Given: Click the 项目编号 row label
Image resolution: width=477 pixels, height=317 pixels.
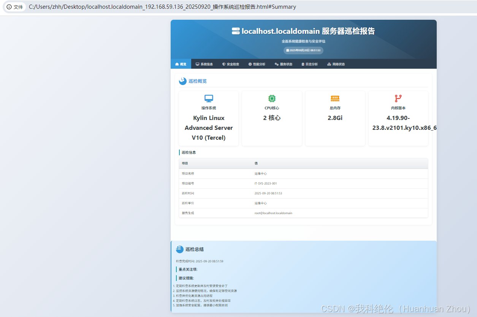Looking at the screenshot, I should 188,183.
